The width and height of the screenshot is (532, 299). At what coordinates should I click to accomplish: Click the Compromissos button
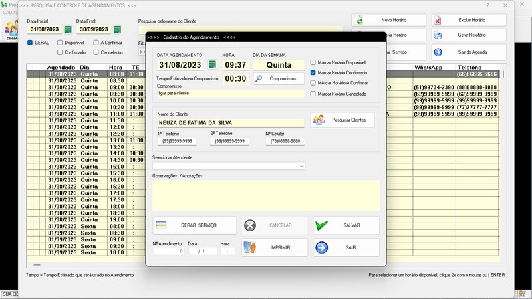click(279, 78)
